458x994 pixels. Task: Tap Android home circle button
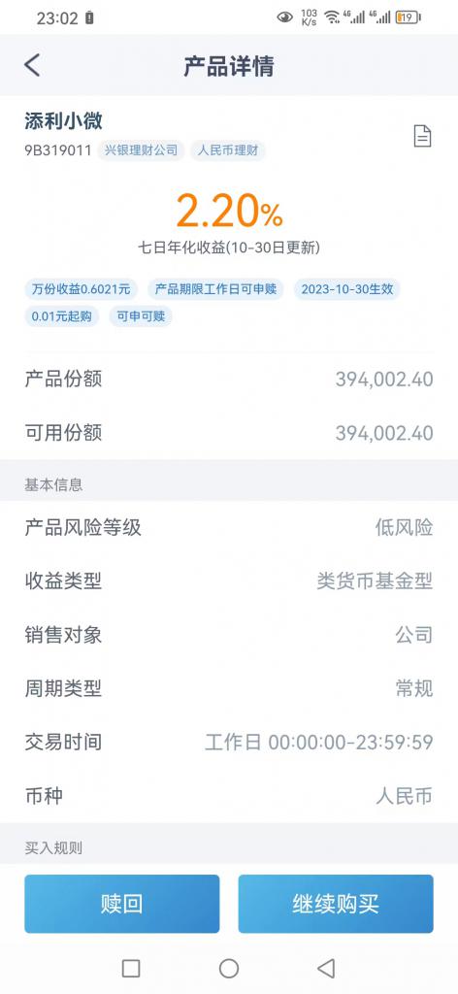[x=229, y=968]
